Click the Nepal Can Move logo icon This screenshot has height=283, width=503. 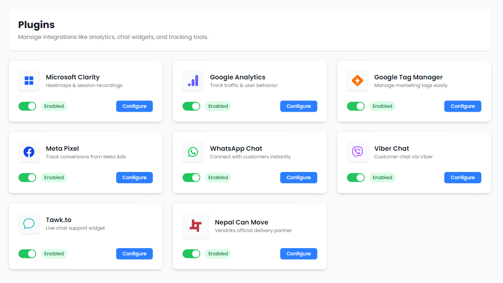[x=195, y=225]
